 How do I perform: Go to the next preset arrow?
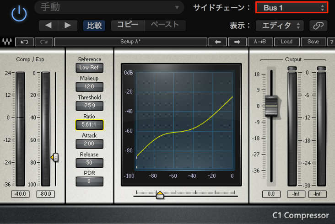[68, 26]
